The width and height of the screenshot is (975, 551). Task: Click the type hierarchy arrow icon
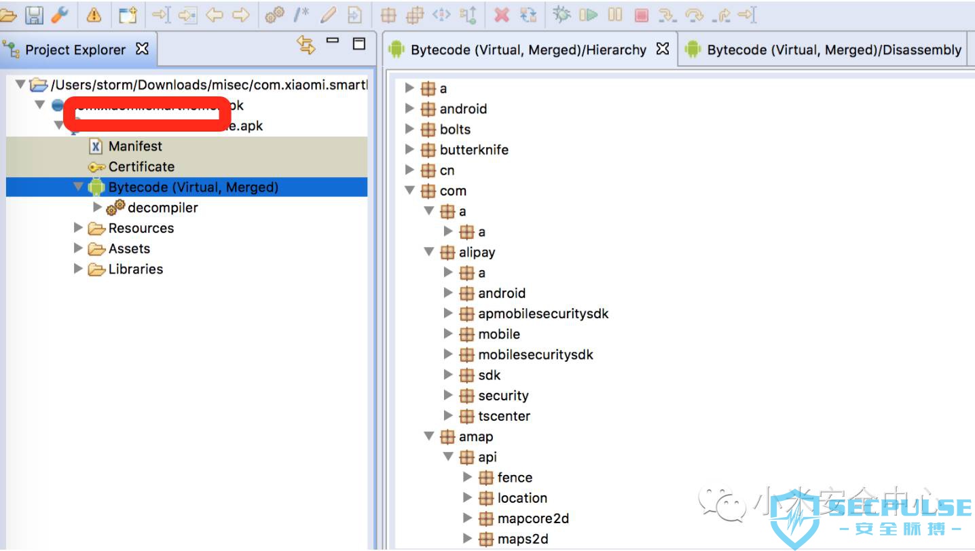[x=468, y=14]
